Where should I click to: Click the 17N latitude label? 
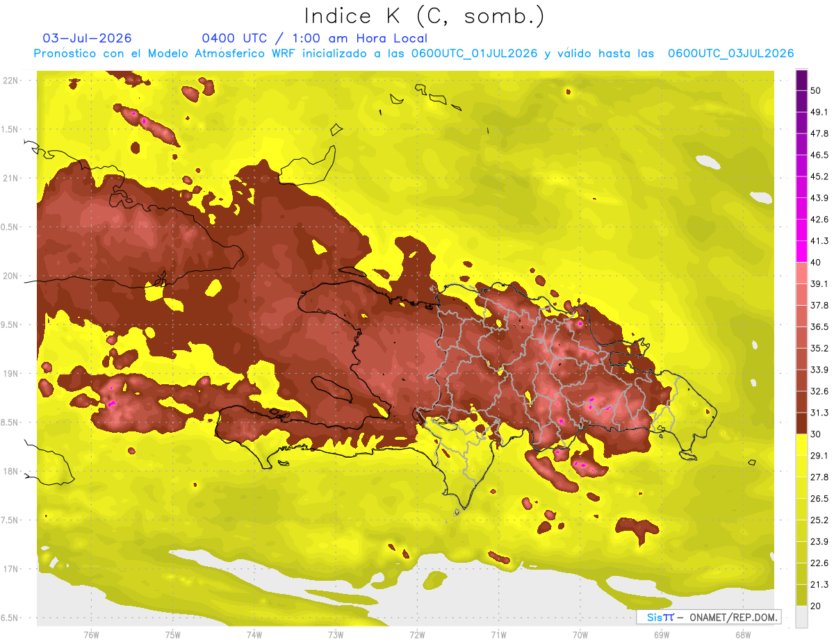pos(12,569)
